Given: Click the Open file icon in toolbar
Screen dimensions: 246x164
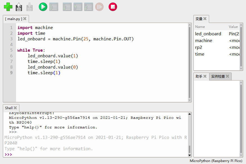Looking at the screenshot, I should pyautogui.click(x=19, y=6).
